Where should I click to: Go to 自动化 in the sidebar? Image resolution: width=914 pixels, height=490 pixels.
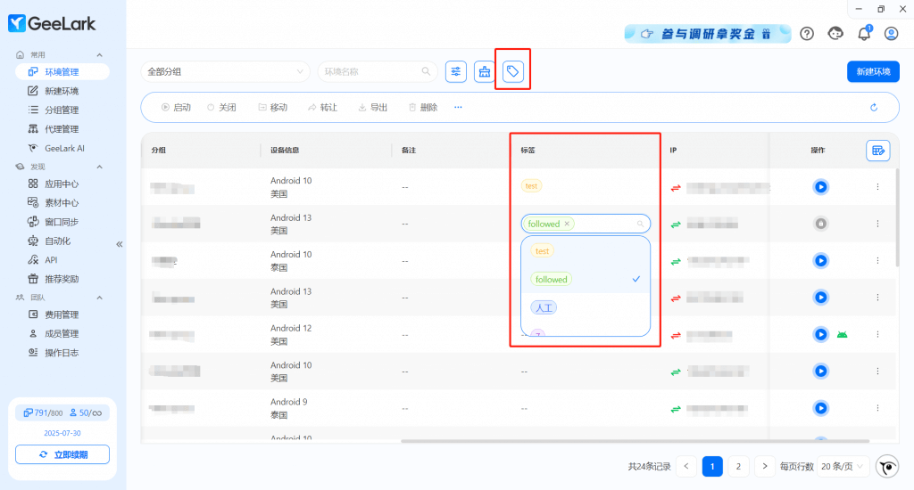coord(57,241)
